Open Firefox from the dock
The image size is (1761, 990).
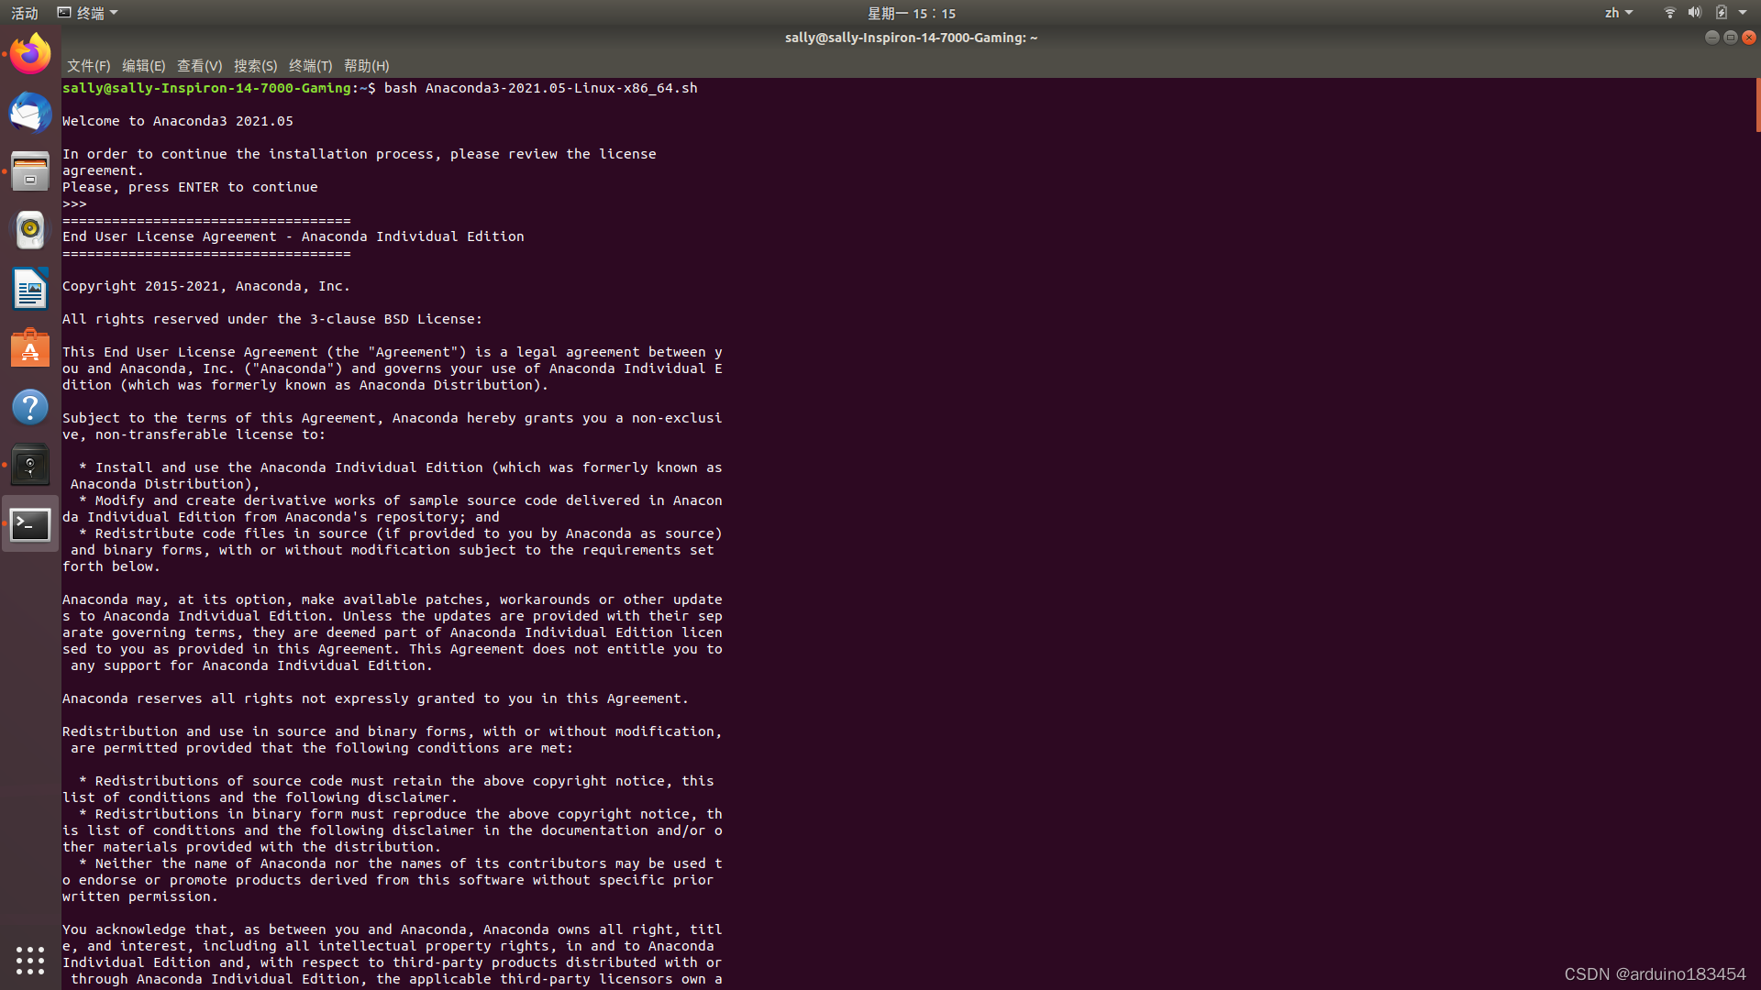(x=30, y=54)
